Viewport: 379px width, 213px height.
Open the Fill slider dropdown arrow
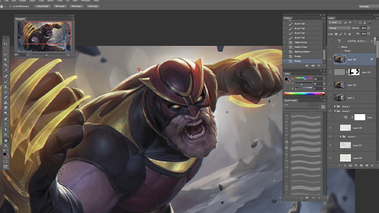point(369,34)
